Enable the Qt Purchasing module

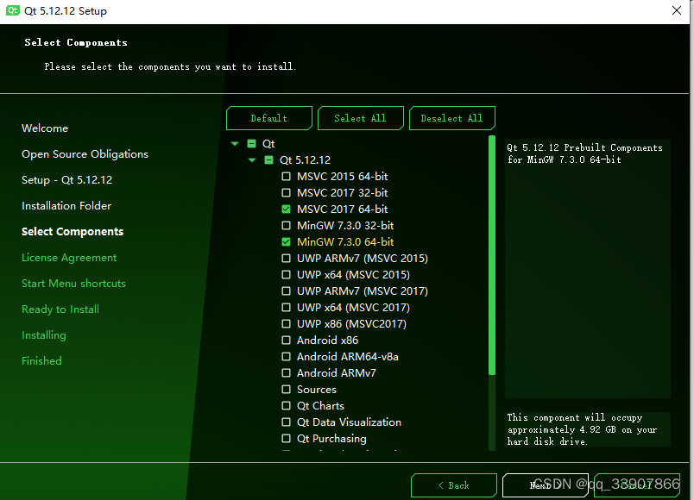point(286,438)
